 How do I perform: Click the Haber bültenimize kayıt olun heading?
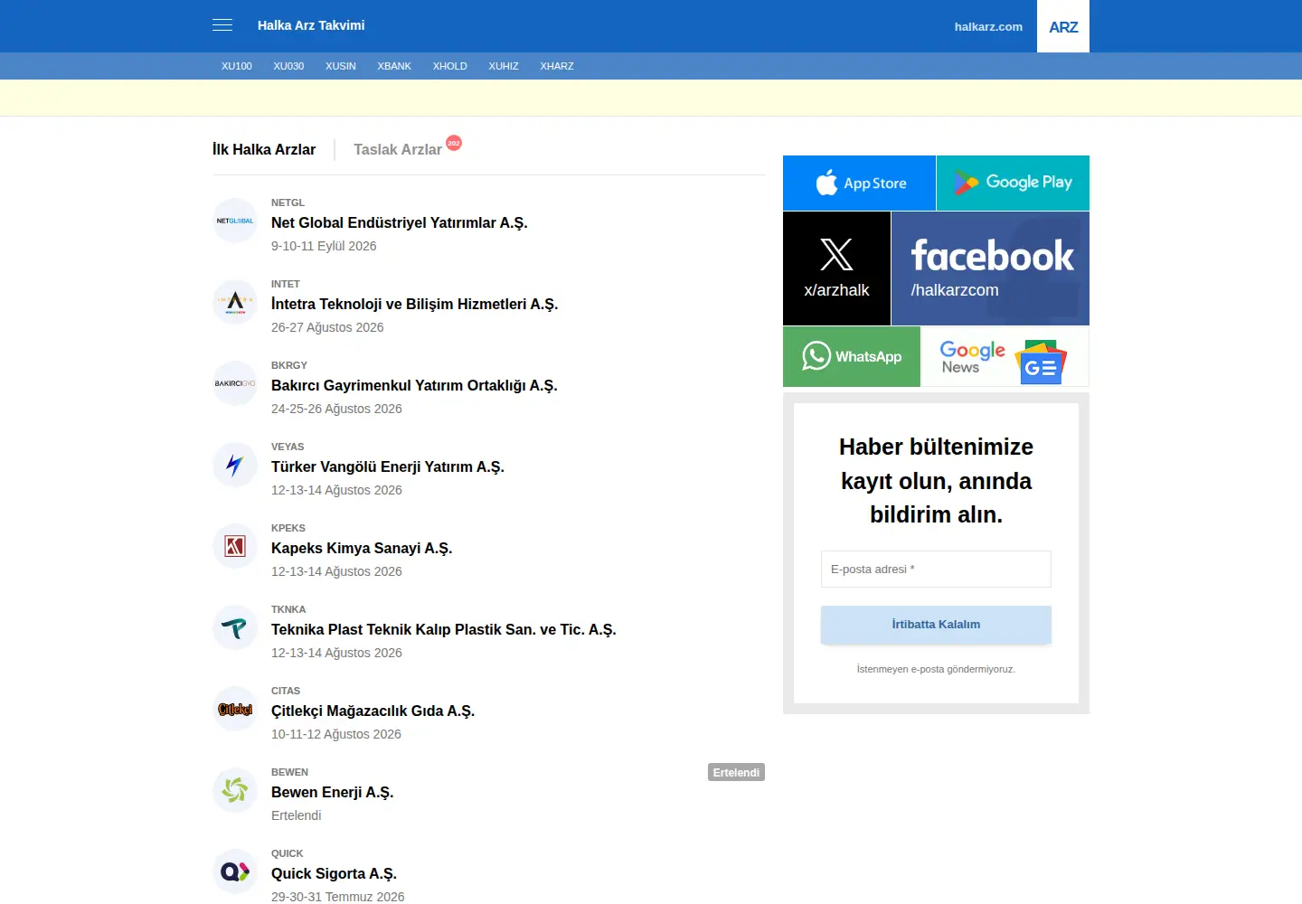[936, 481]
